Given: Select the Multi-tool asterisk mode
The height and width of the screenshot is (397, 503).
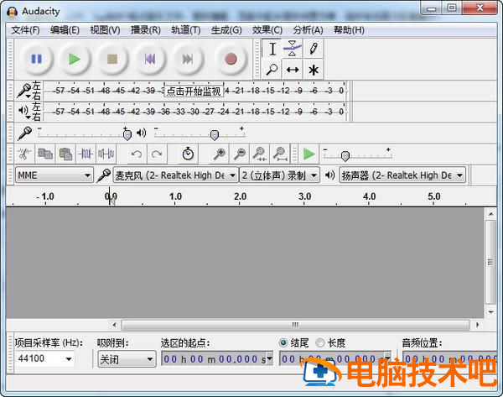Looking at the screenshot, I should [x=313, y=70].
